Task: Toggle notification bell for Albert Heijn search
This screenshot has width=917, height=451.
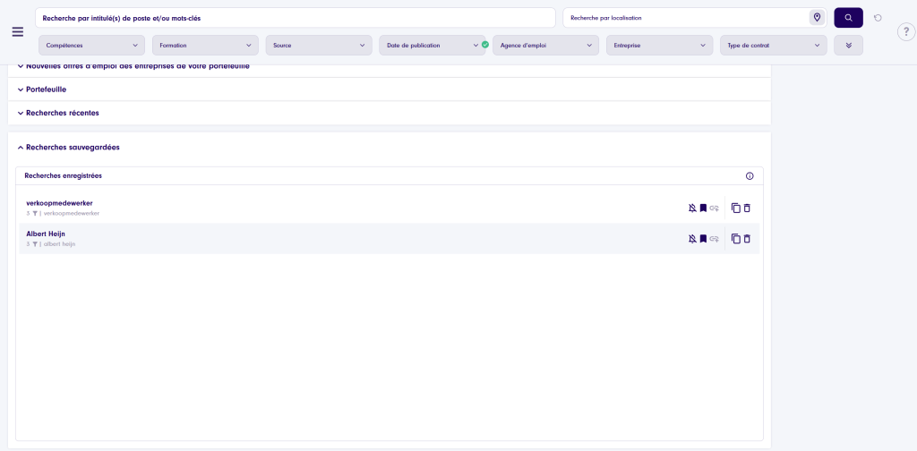Action: point(692,239)
